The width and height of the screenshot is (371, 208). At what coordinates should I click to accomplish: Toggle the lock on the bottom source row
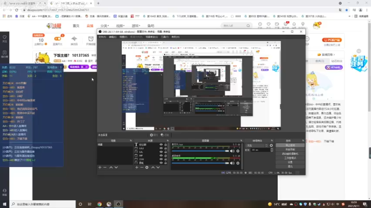pyautogui.click(x=166, y=163)
